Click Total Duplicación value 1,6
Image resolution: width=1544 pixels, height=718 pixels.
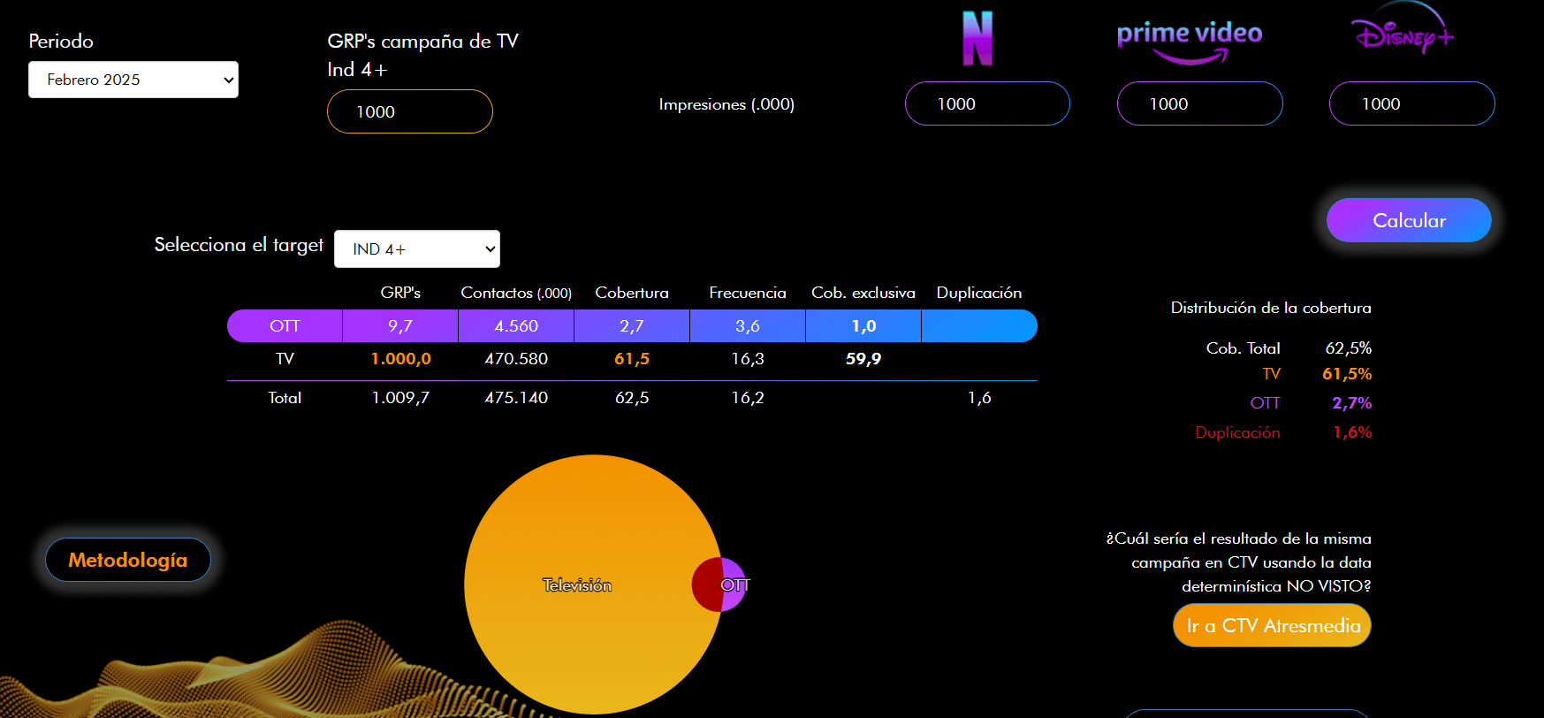click(979, 397)
